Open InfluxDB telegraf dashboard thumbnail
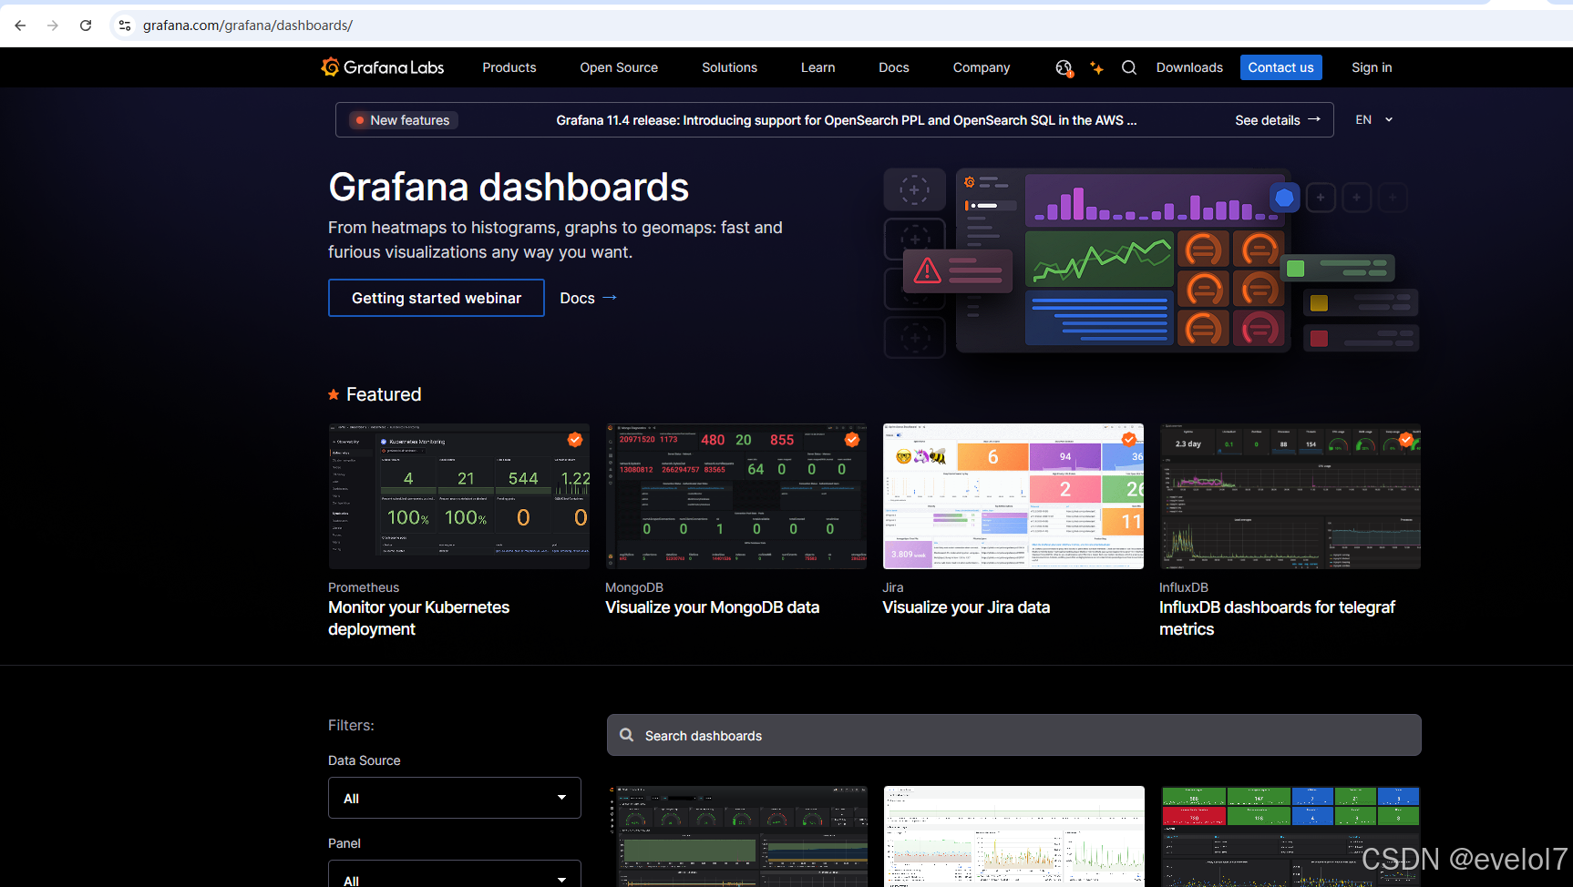Viewport: 1573px width, 887px height. click(1290, 496)
